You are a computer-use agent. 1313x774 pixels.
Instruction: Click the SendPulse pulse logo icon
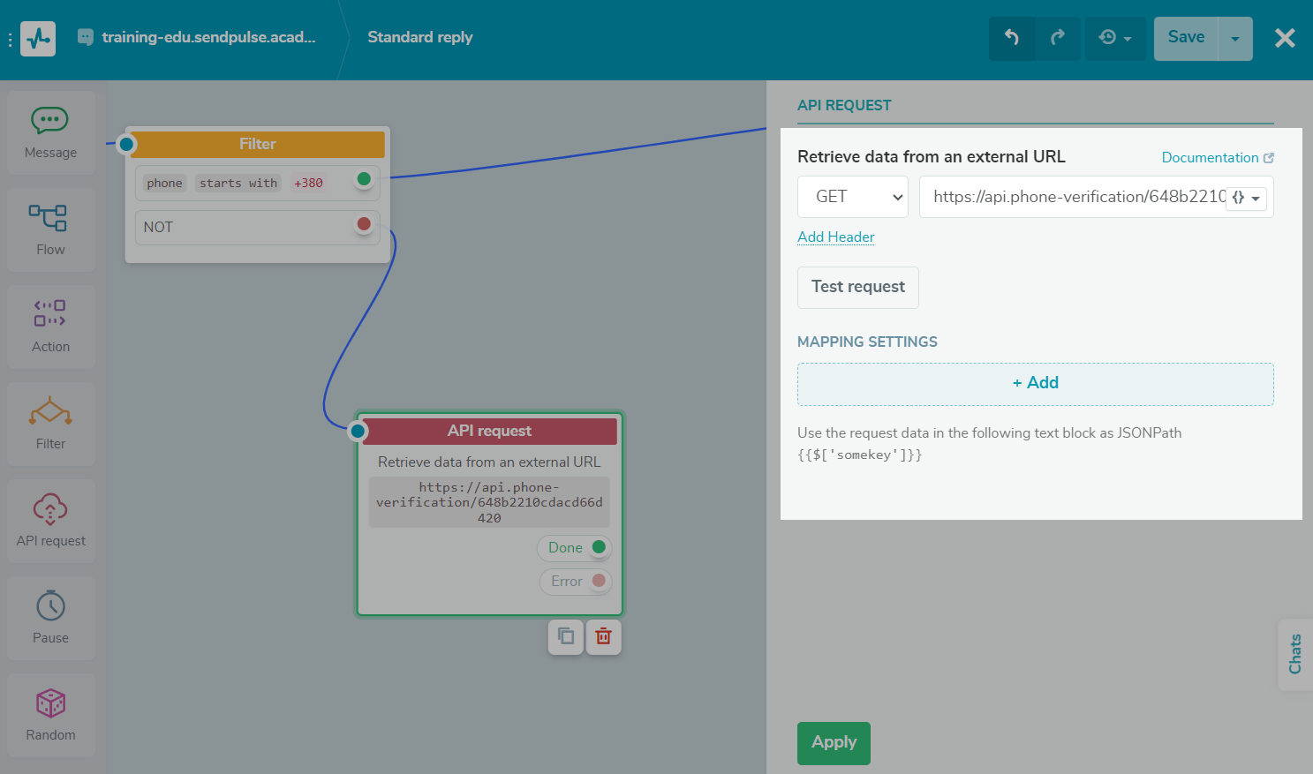click(37, 38)
